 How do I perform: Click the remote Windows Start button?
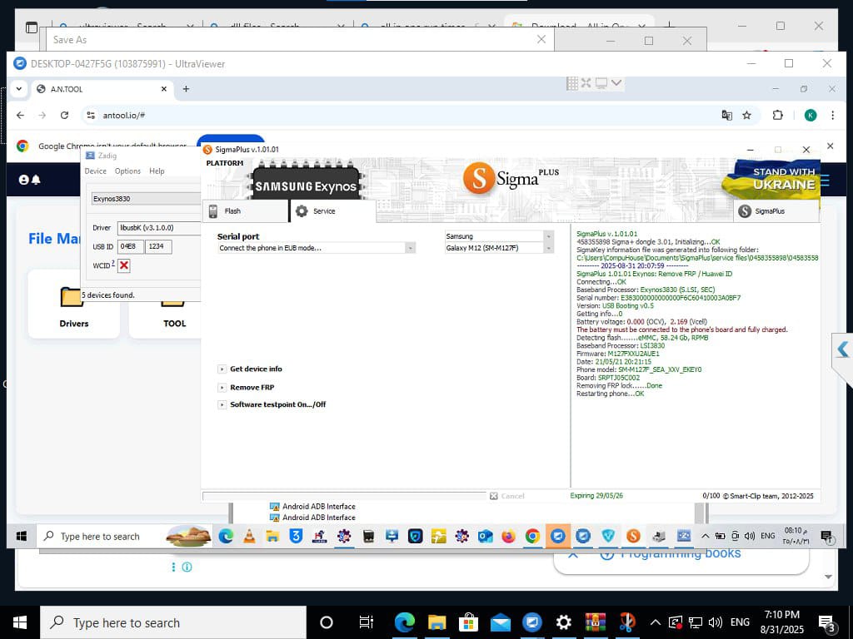coord(22,537)
